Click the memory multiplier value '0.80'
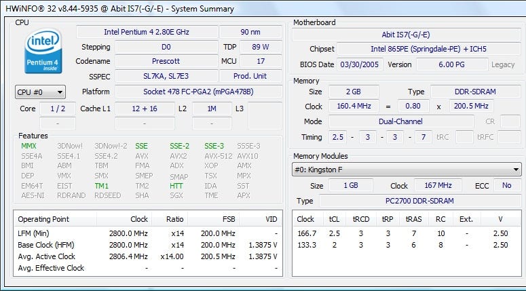Image resolution: width=526 pixels, height=291 pixels. (413, 106)
